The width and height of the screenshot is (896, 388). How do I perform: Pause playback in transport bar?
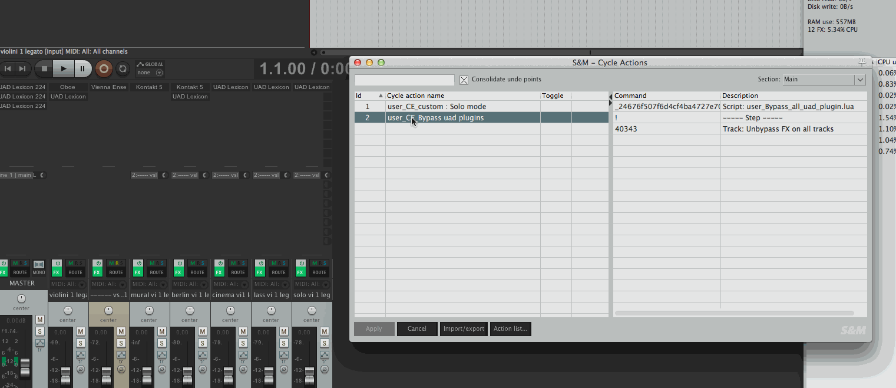82,68
